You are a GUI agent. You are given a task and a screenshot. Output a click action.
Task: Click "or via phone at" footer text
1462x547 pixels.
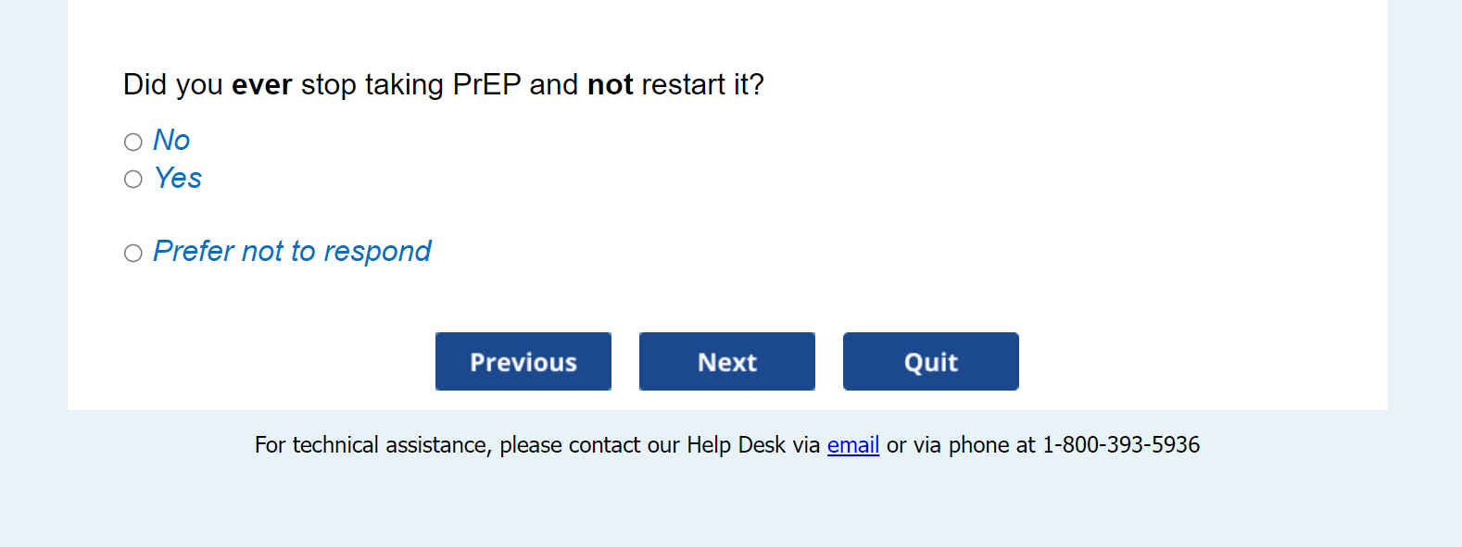point(961,445)
